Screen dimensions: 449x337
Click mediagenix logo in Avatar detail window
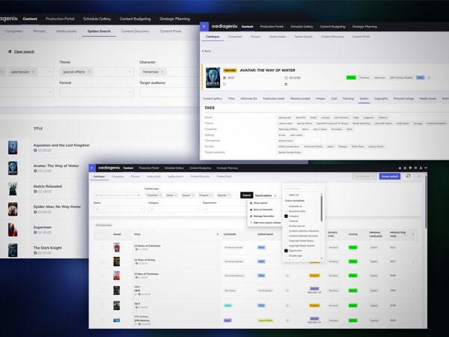224,26
